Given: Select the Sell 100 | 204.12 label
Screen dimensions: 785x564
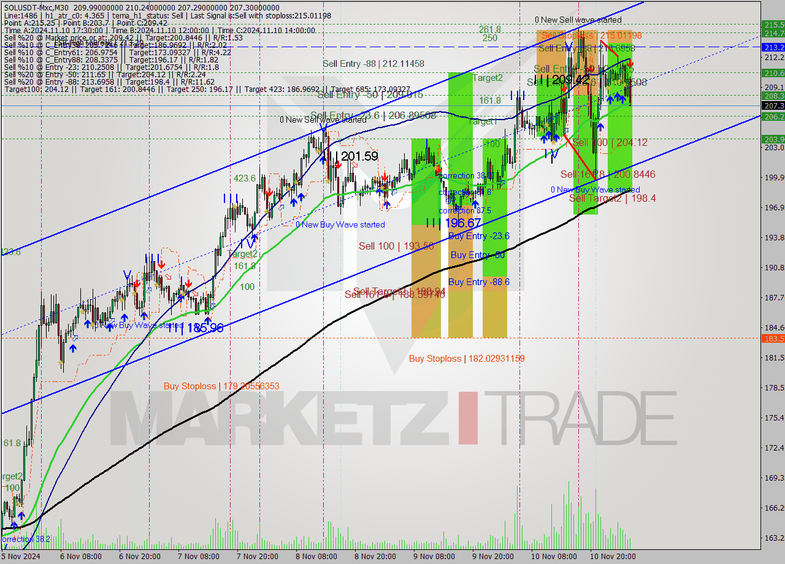Looking at the screenshot, I should coord(610,142).
